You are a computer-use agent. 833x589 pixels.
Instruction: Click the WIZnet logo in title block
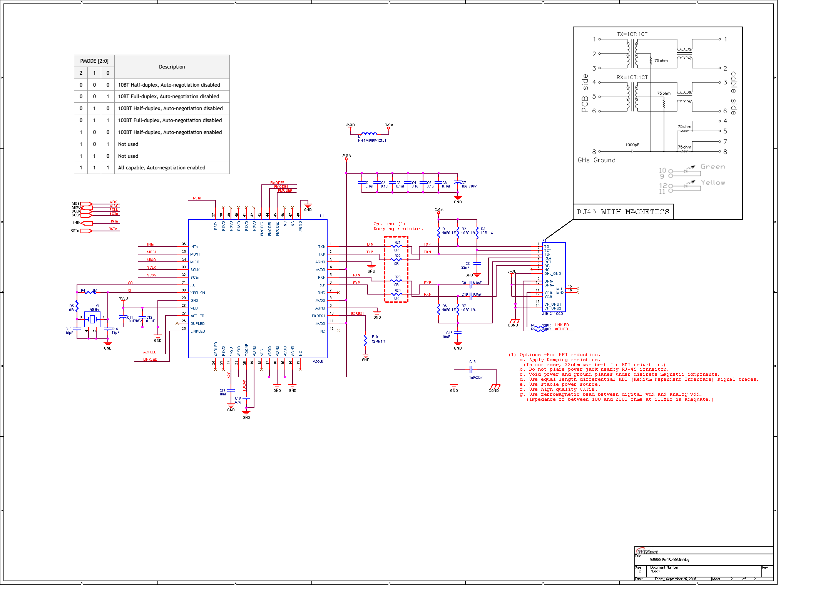tap(647, 551)
